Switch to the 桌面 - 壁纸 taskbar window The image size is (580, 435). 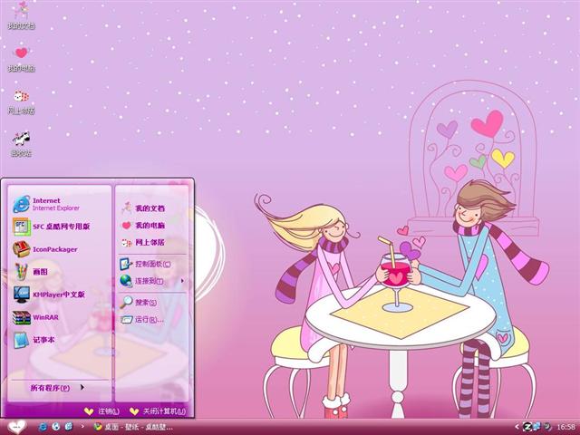click(133, 427)
